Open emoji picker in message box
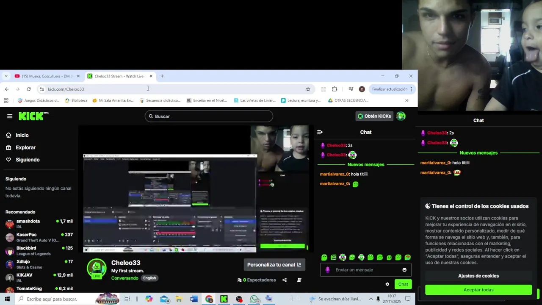Screen dimensions: 542x305 coord(404,270)
